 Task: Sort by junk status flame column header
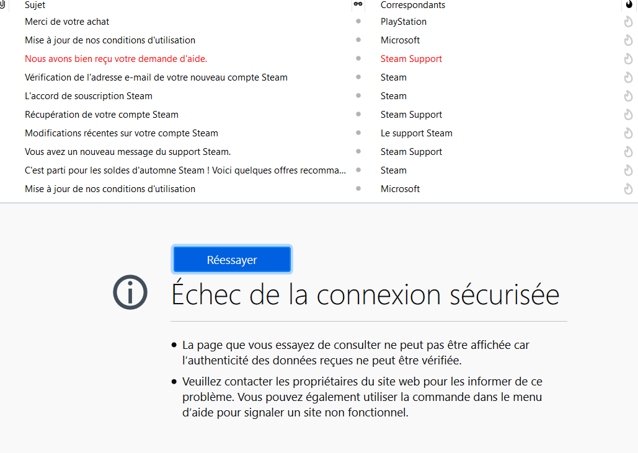(x=629, y=4)
